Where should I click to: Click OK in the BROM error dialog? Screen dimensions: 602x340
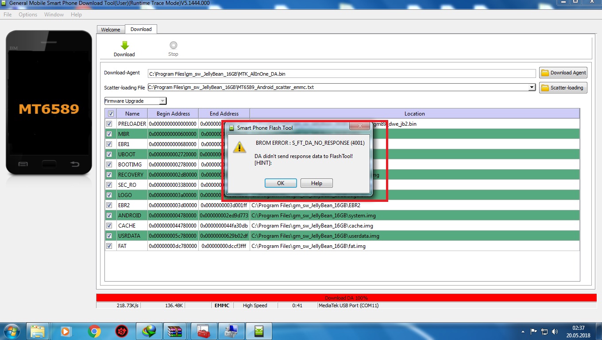pos(281,183)
